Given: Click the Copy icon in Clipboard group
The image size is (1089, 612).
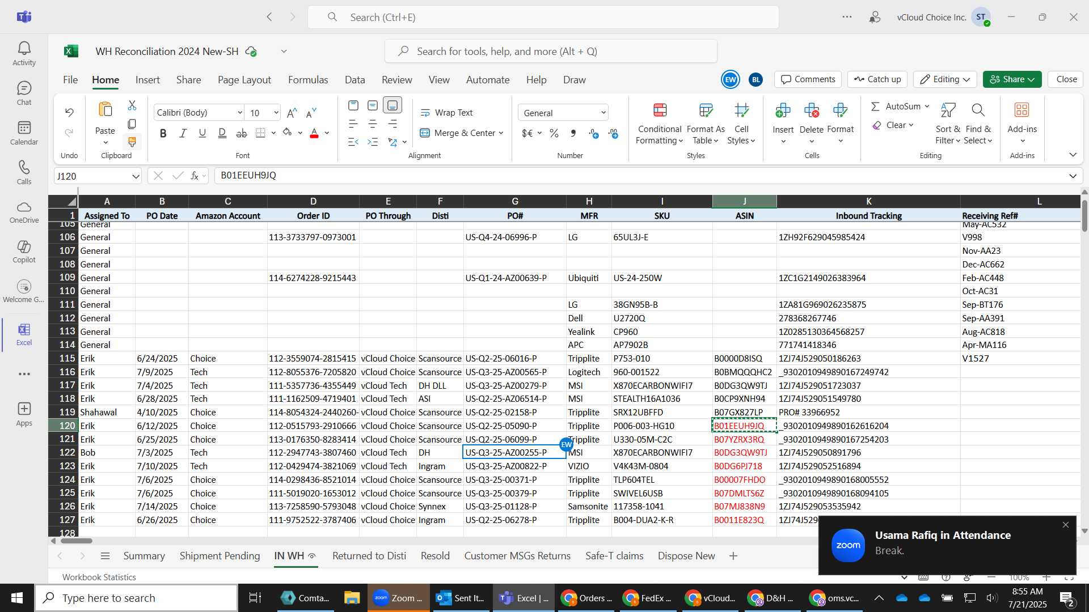Looking at the screenshot, I should tap(132, 124).
